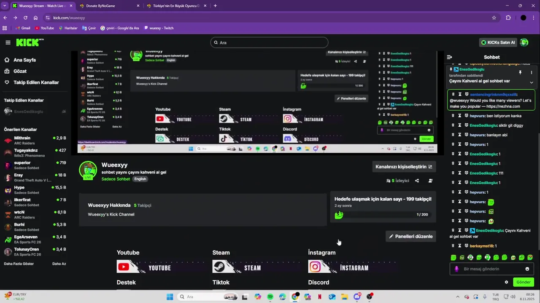Switch to Donate ByNoGame tab

(109, 6)
